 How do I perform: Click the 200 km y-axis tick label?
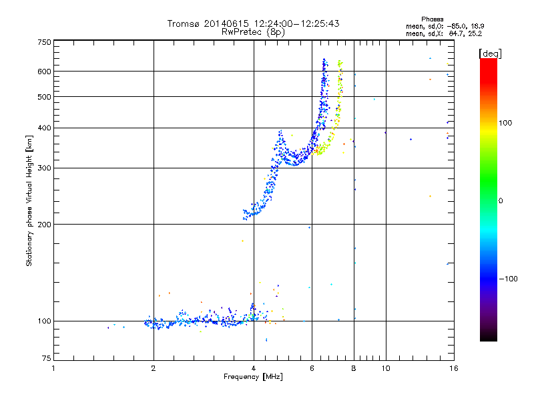44,225
